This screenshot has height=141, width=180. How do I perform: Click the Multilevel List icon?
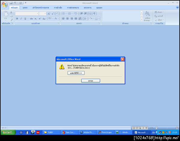76,14
